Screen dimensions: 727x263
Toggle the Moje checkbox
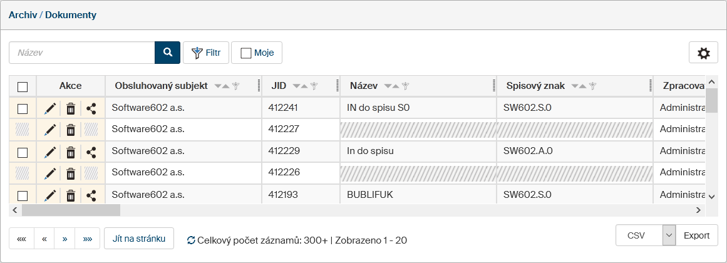coord(246,53)
